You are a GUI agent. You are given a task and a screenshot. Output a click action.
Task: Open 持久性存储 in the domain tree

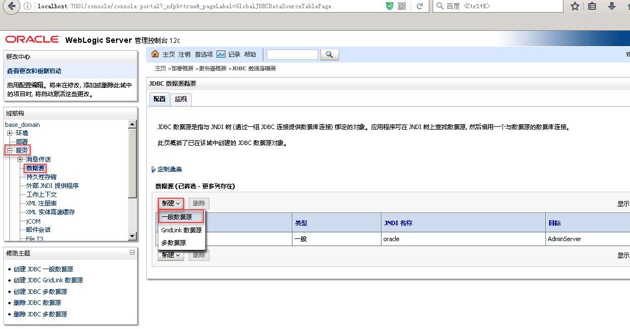[x=41, y=177]
